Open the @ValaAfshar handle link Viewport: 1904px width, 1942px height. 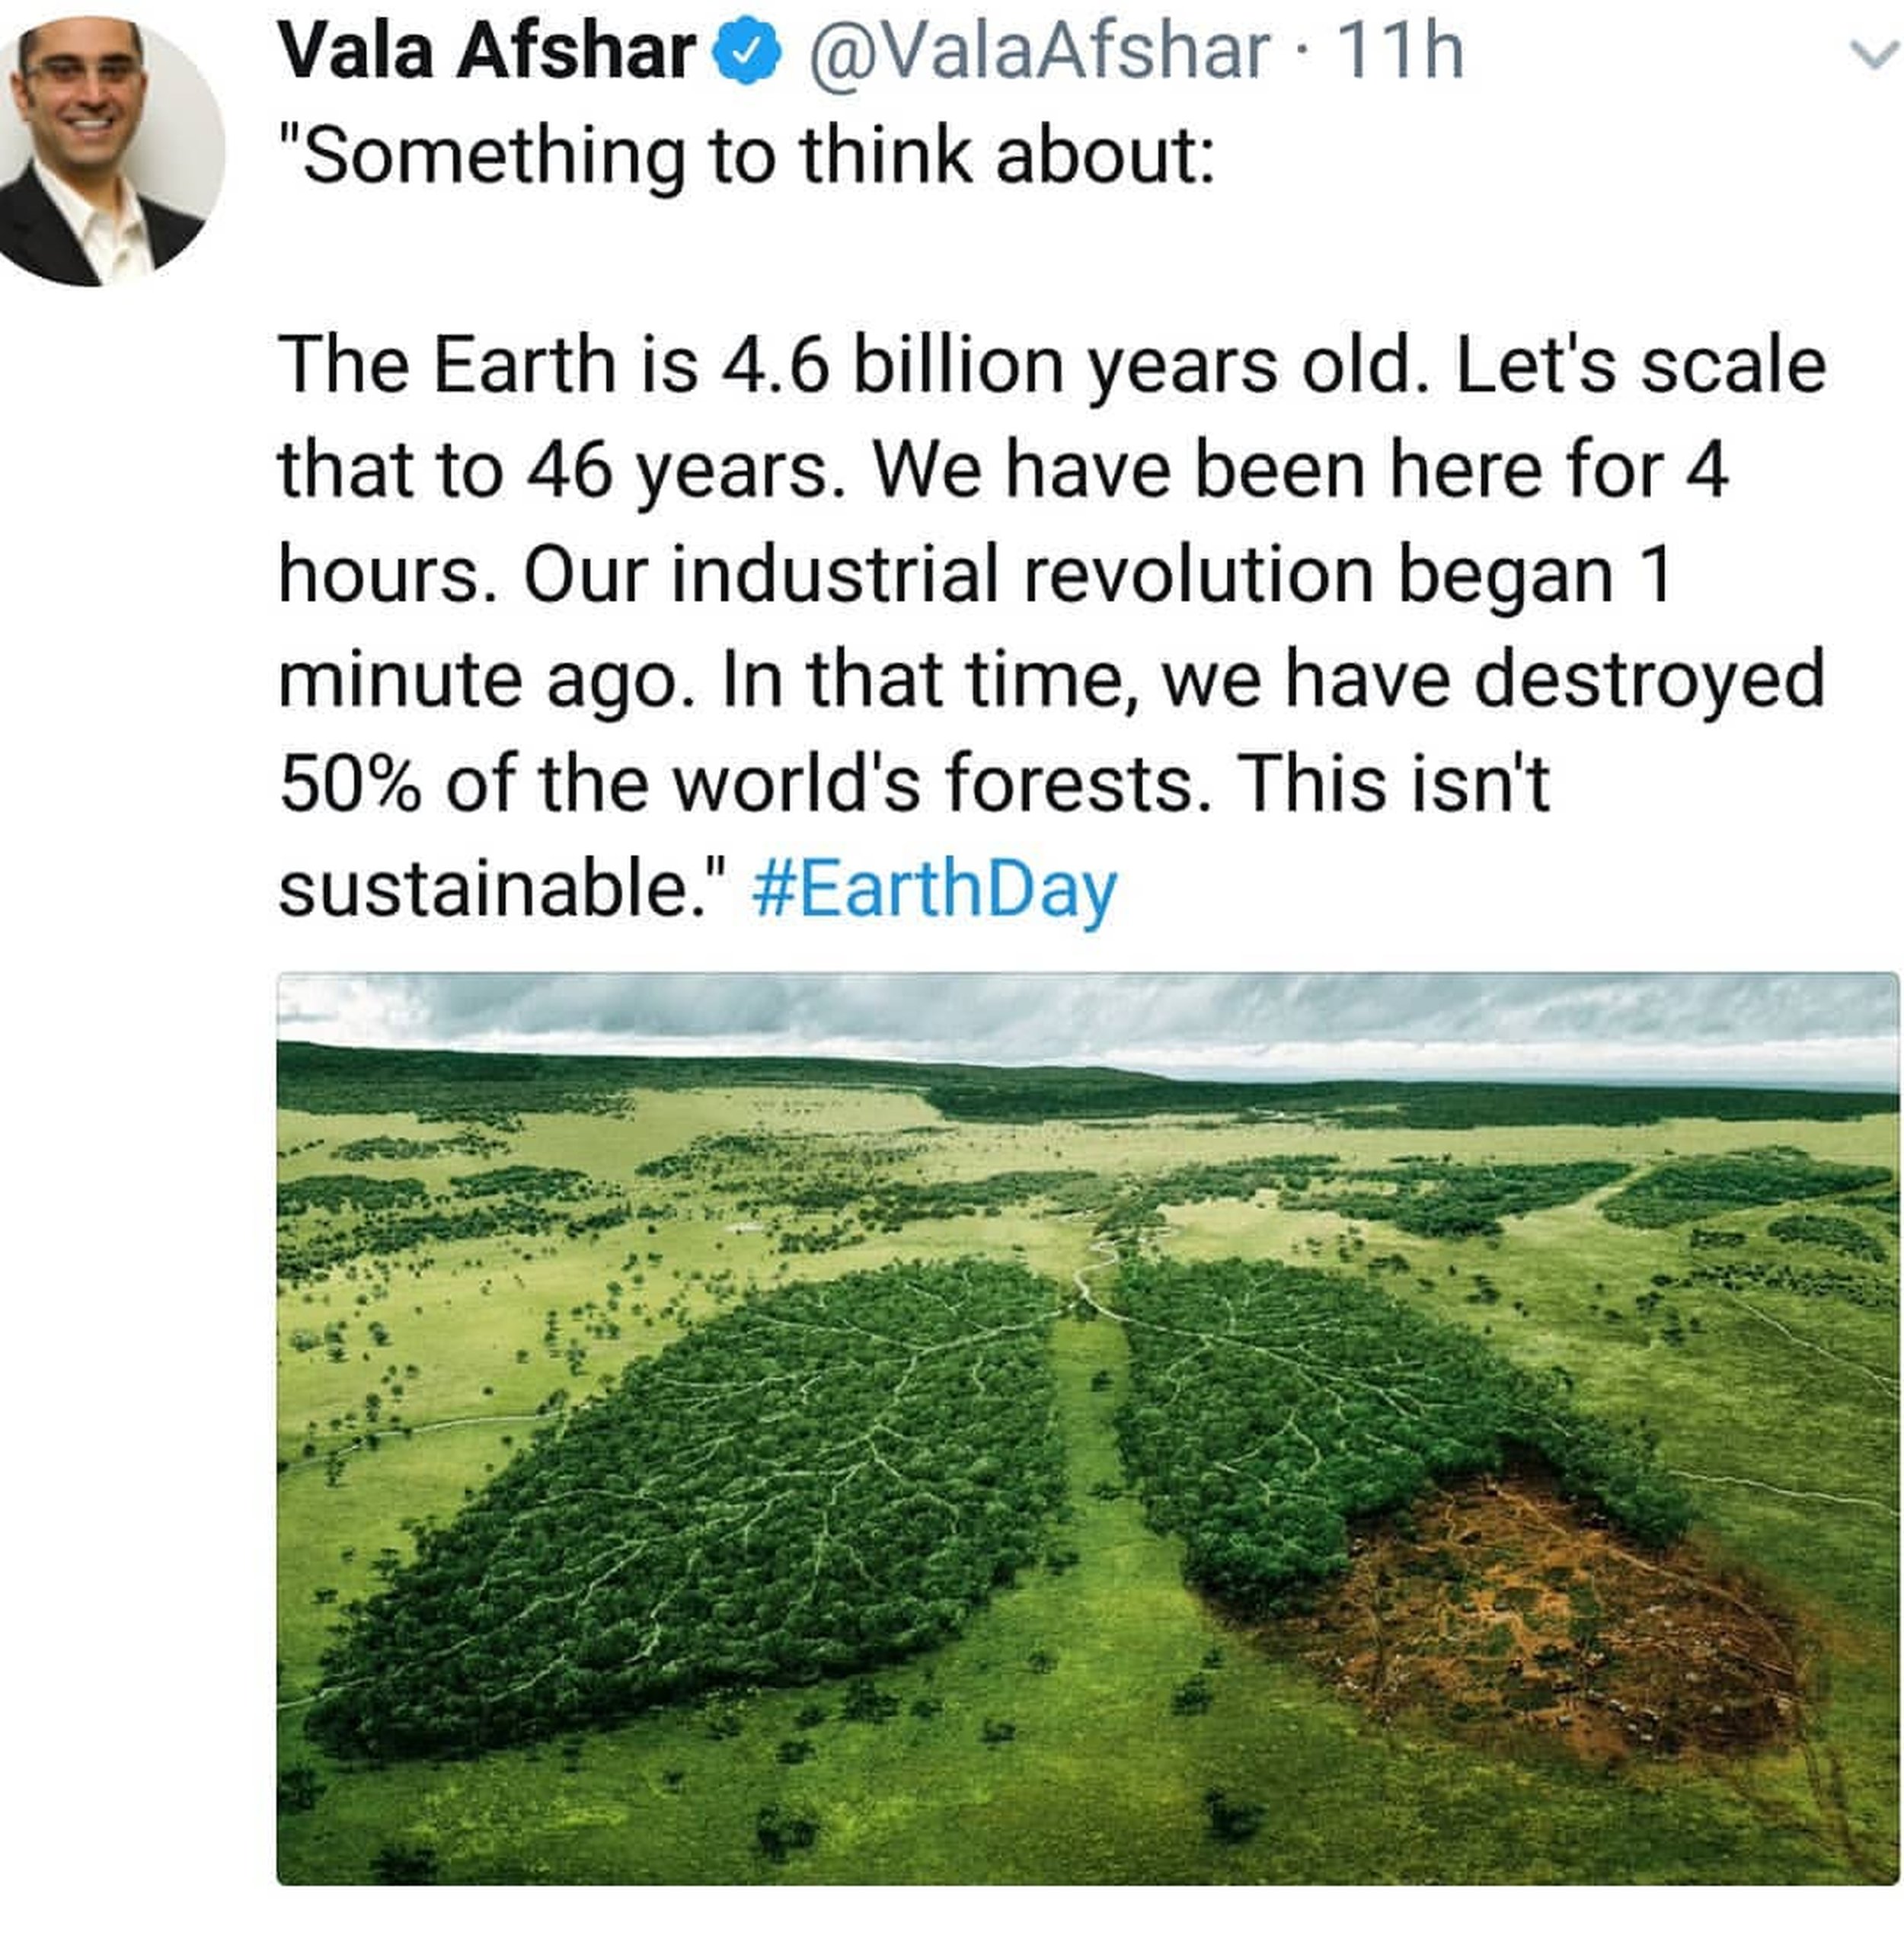[x=1038, y=52]
